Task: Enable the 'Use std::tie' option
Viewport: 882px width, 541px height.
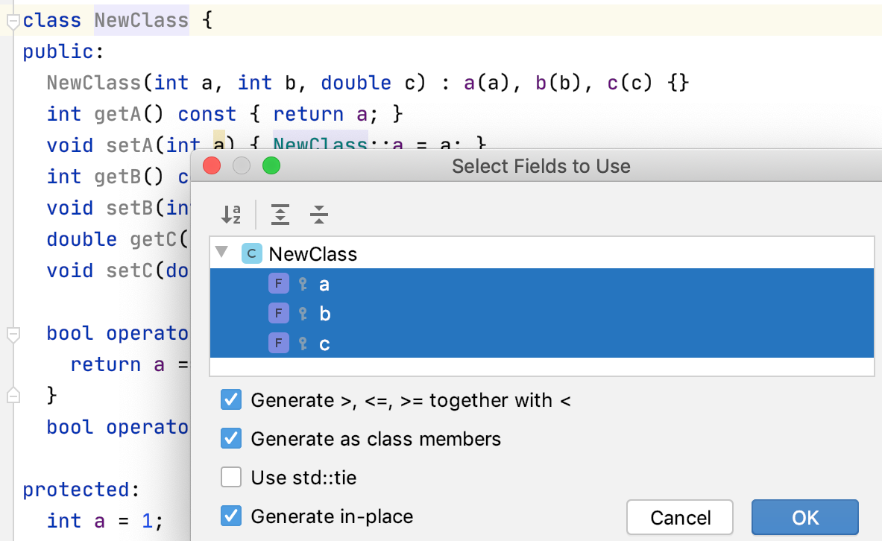Action: pyautogui.click(x=231, y=477)
